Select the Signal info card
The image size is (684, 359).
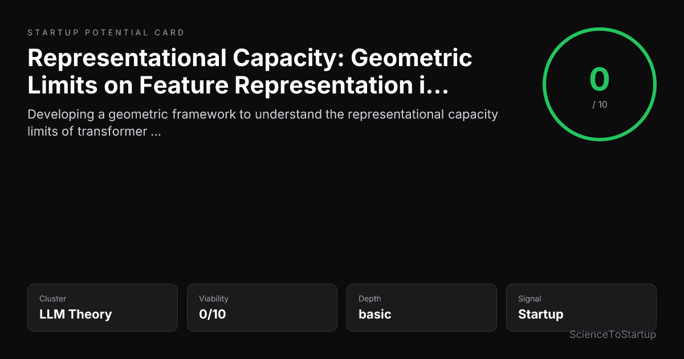581,308
